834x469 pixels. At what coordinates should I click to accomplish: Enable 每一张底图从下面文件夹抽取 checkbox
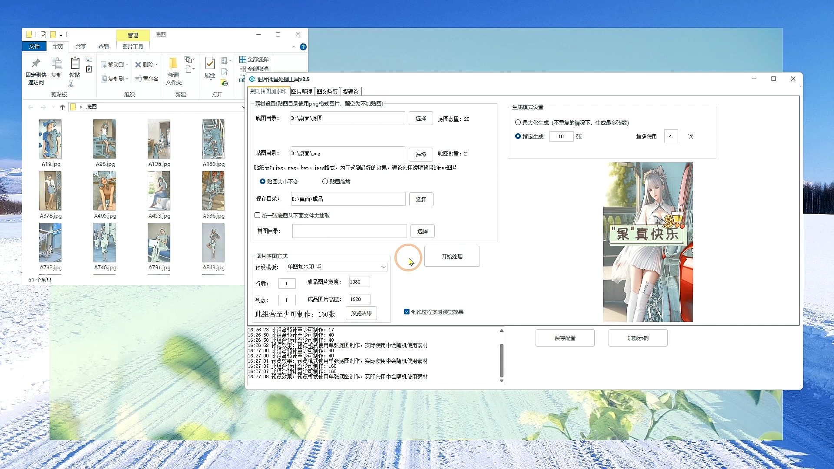[x=257, y=215]
